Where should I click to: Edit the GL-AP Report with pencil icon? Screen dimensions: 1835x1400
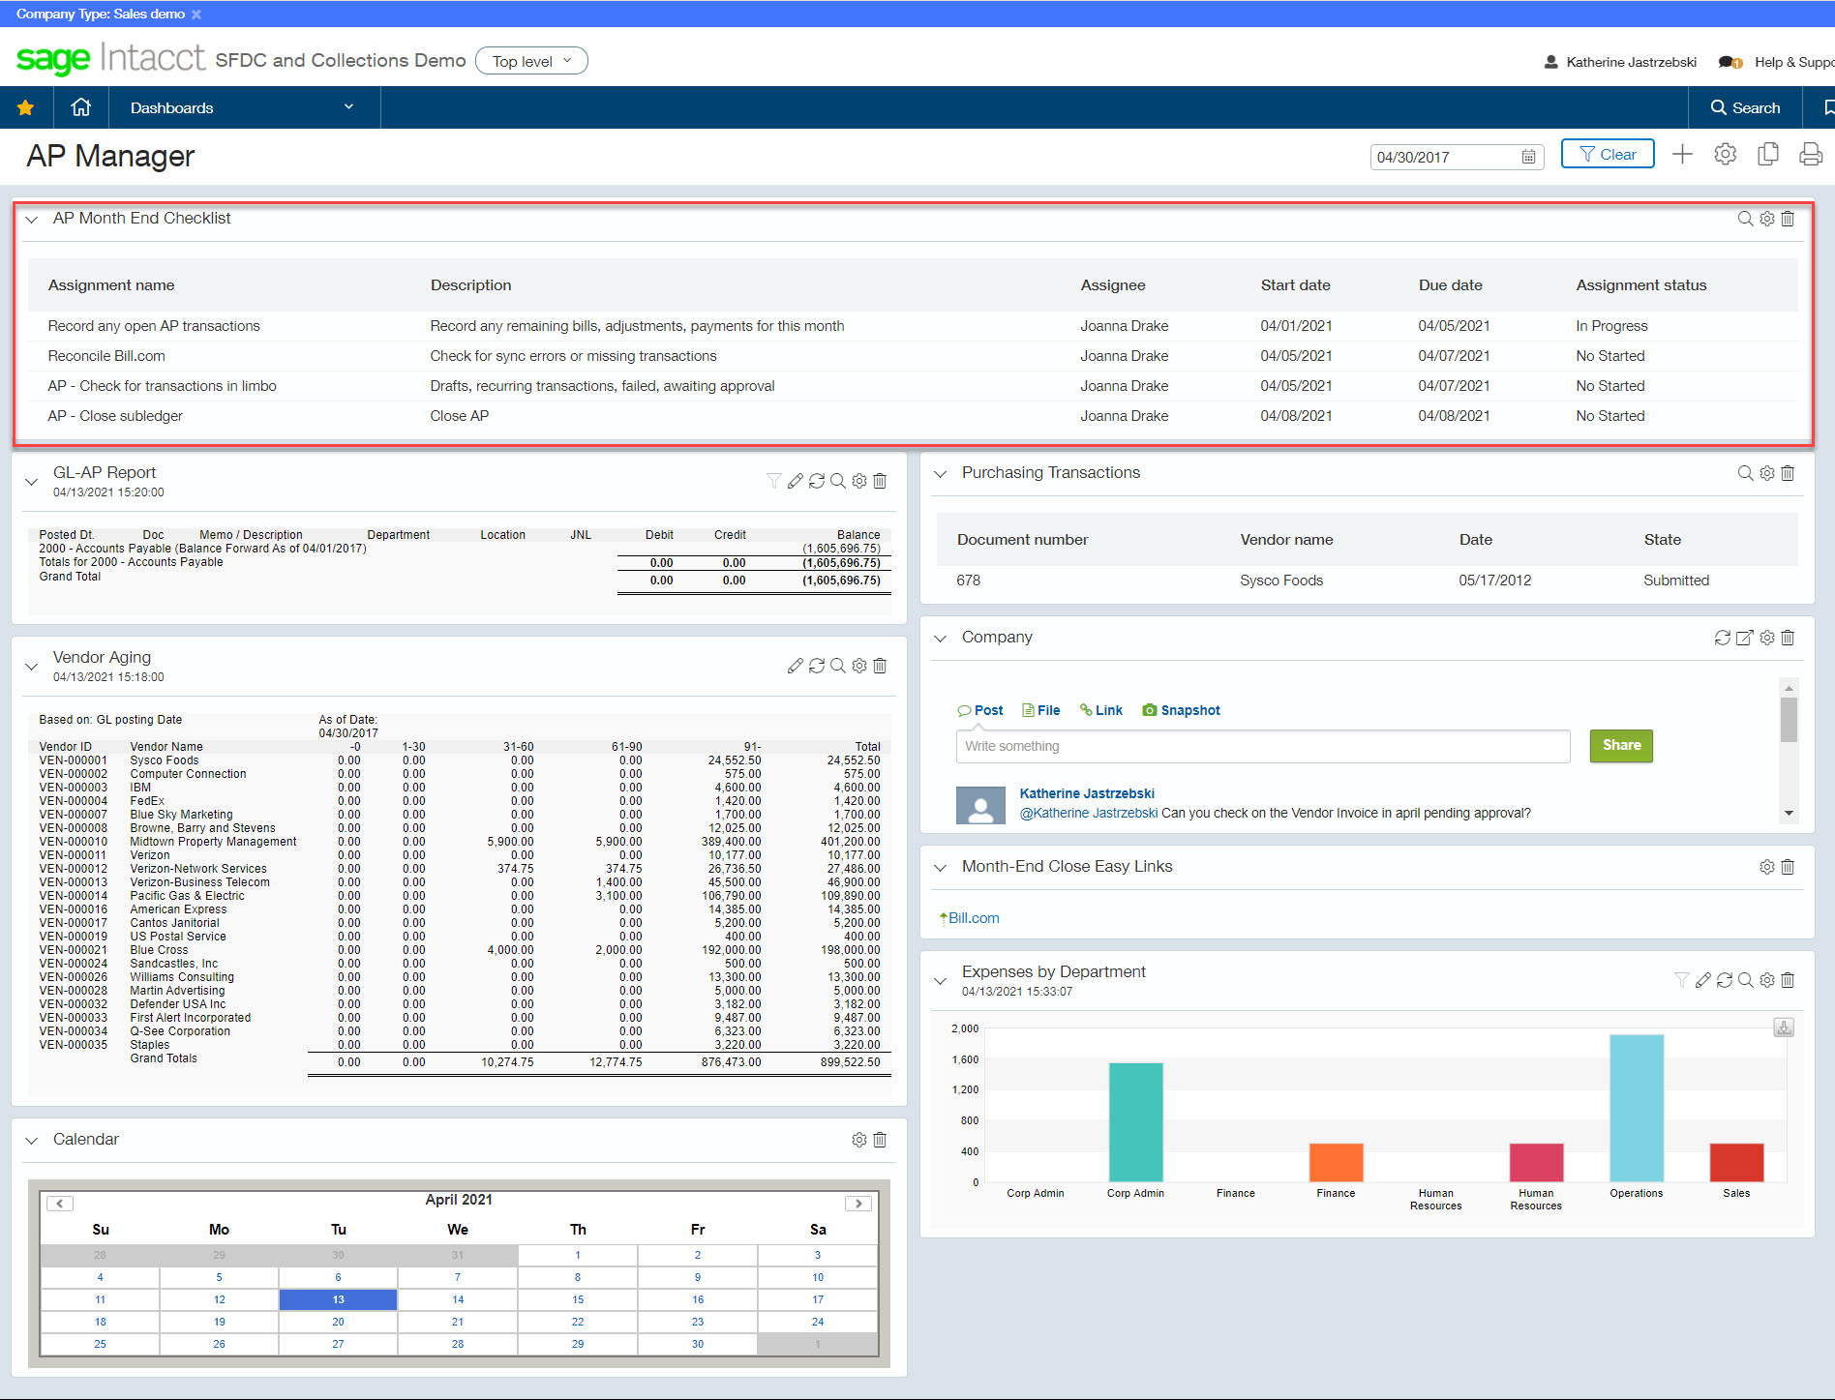pos(795,481)
